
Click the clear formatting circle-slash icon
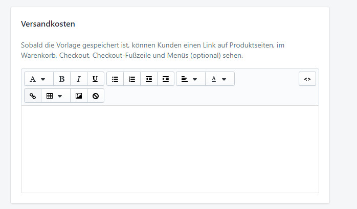(x=95, y=96)
